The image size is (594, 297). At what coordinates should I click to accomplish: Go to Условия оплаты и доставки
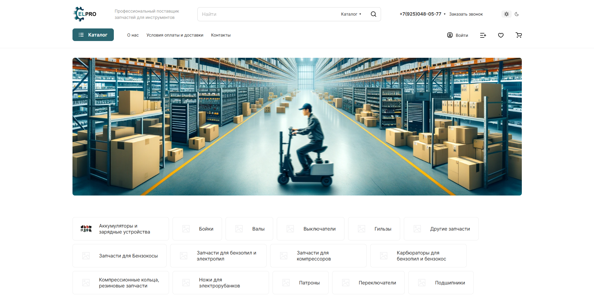pyautogui.click(x=175, y=35)
